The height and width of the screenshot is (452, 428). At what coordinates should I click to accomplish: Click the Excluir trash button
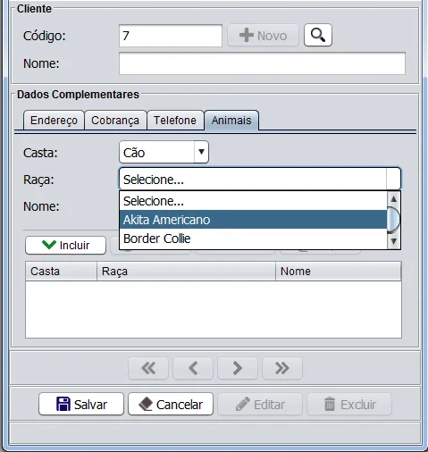pyautogui.click(x=349, y=404)
